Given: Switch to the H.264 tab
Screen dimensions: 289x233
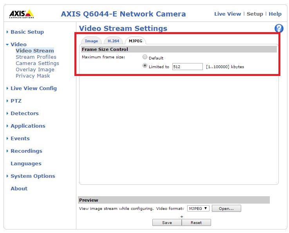Looking at the screenshot, I should click(x=113, y=41).
